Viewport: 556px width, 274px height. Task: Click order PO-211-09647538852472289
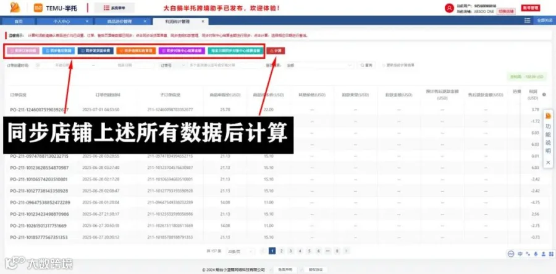(40, 203)
